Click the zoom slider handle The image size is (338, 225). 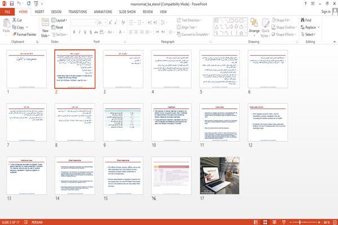[x=300, y=222]
